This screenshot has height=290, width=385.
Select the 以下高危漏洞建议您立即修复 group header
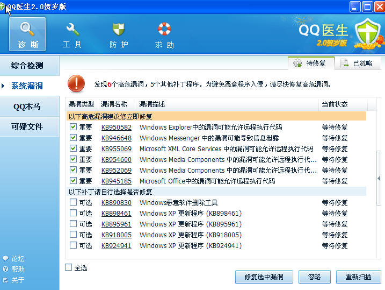[216, 116]
